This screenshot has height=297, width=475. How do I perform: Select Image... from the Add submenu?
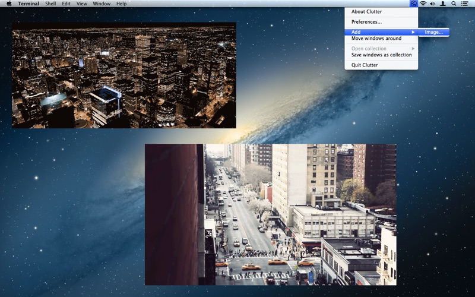click(433, 32)
